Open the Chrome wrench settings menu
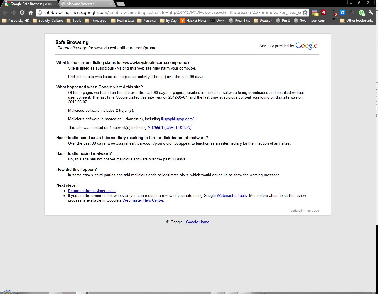The height and width of the screenshot is (294, 378). [371, 13]
